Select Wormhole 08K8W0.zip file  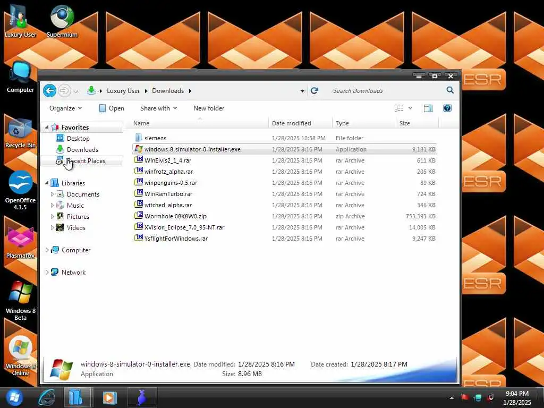point(285,216)
